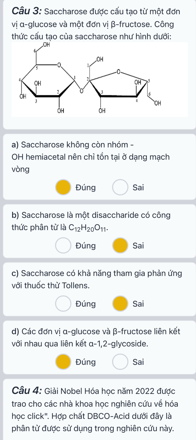The width and height of the screenshot is (196, 440).
Task: Choose the Đúng radio circle for statement d
Action: 63,362
